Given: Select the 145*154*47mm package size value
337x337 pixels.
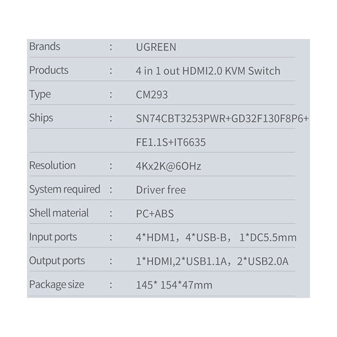Looking at the screenshot, I should click(174, 285).
